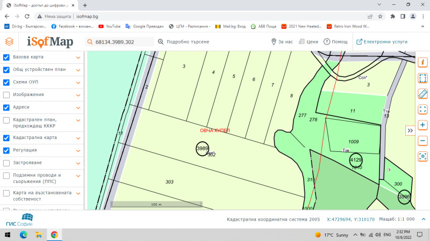Reload the browser page
The height and width of the screenshot is (241, 430).
27,17
